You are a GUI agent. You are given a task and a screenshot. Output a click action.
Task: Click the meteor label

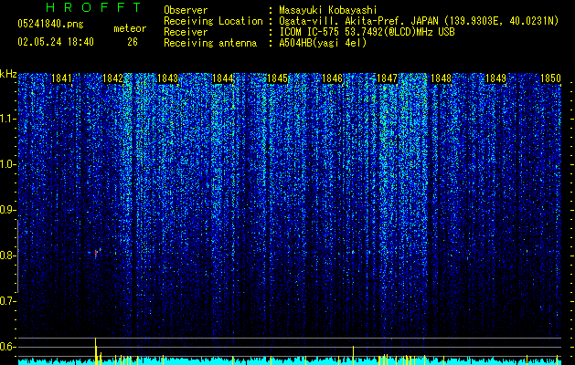point(130,28)
